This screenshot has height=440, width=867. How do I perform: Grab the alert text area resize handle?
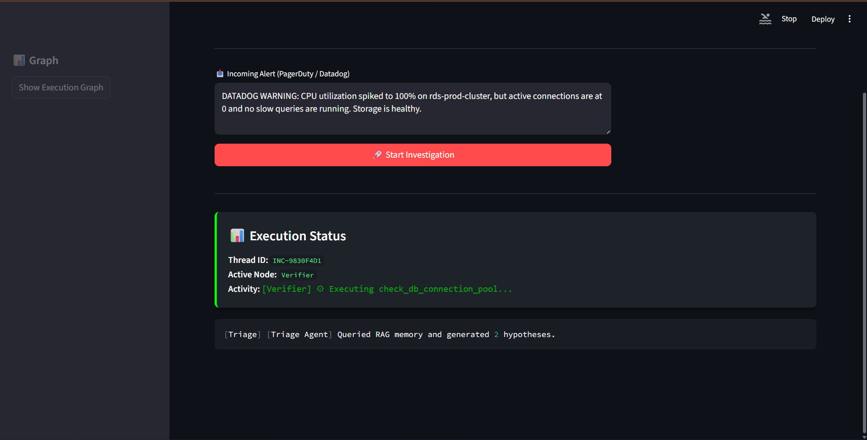(x=608, y=132)
